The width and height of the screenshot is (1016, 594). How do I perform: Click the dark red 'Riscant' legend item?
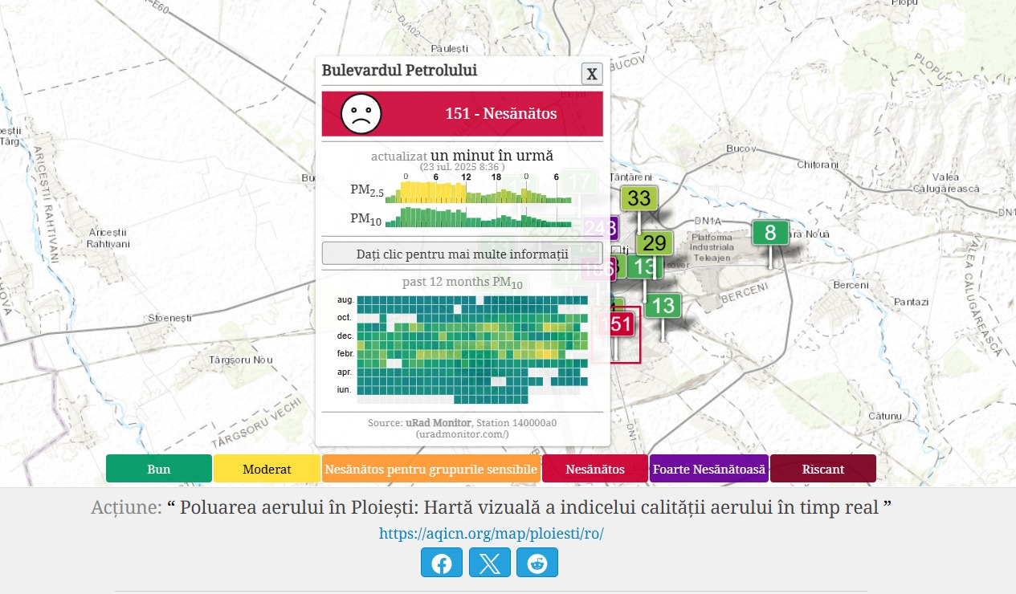pyautogui.click(x=822, y=469)
